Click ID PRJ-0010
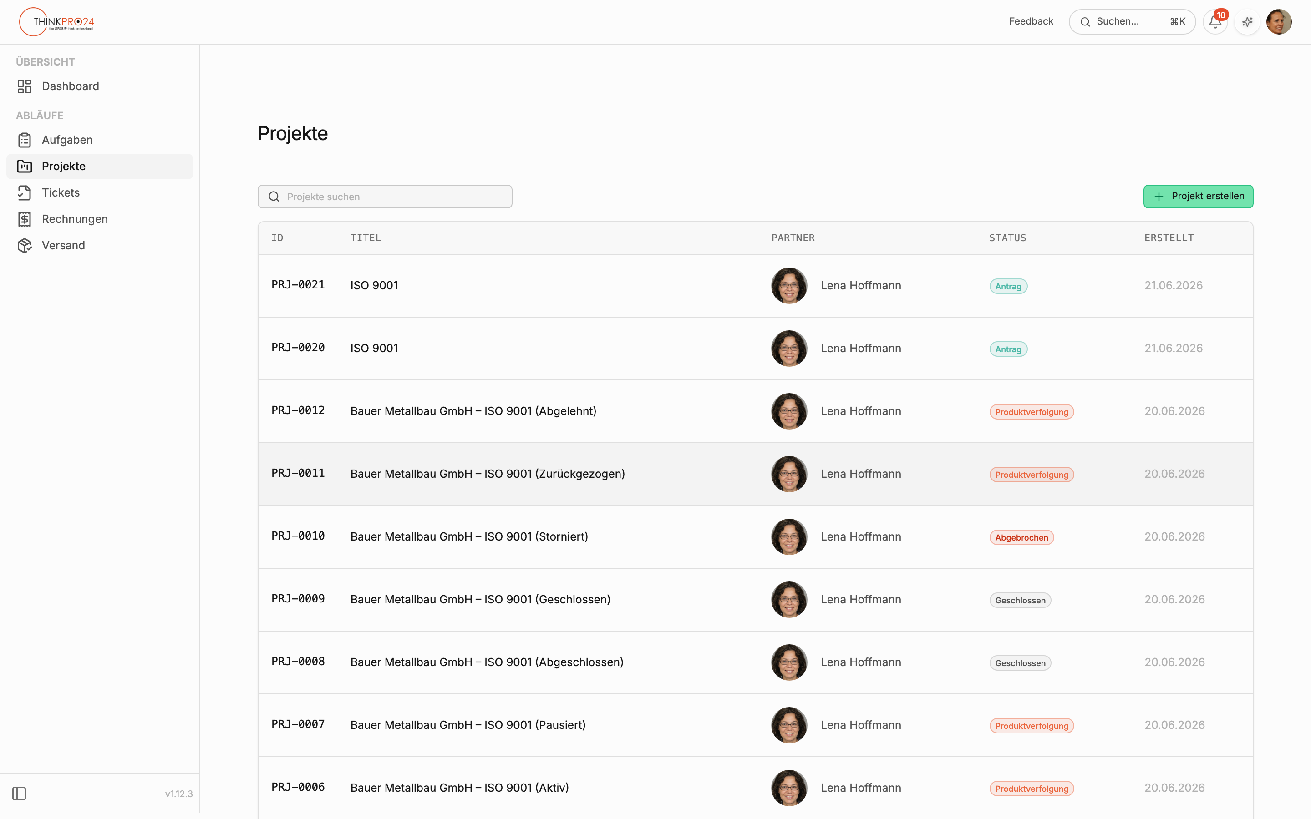 click(298, 536)
